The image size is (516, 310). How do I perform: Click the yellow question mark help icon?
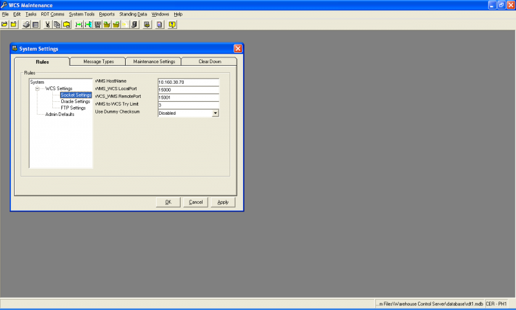click(172, 24)
